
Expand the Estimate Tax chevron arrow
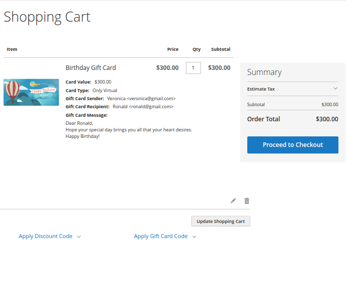pyautogui.click(x=335, y=89)
